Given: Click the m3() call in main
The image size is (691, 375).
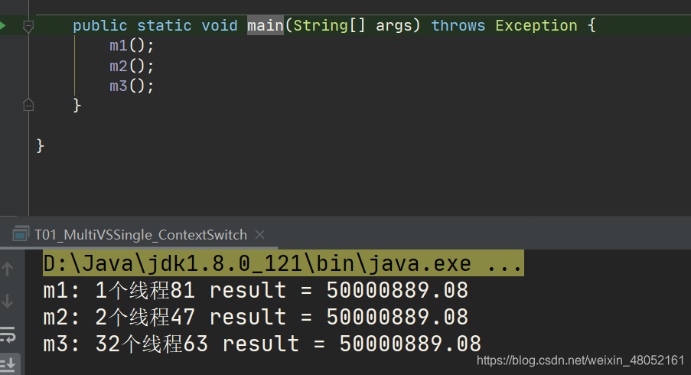Looking at the screenshot, I should coord(132,86).
